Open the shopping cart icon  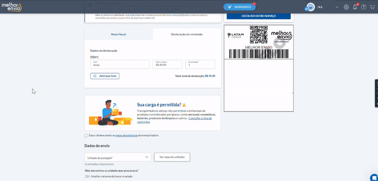(372, 7)
